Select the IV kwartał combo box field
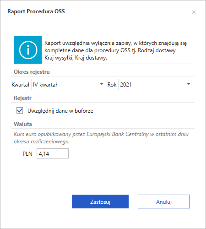The width and height of the screenshot is (206, 229). [x=68, y=84]
